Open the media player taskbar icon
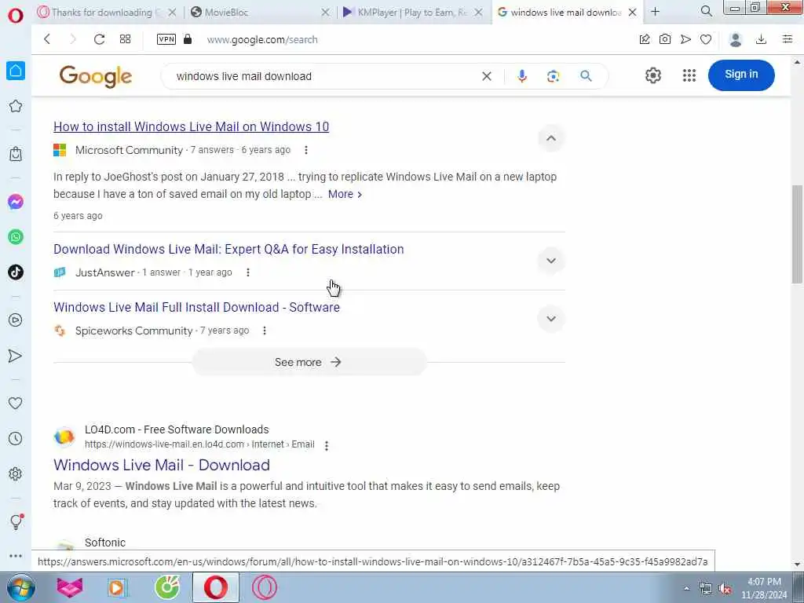Viewport: 804px width, 603px height. click(x=118, y=588)
